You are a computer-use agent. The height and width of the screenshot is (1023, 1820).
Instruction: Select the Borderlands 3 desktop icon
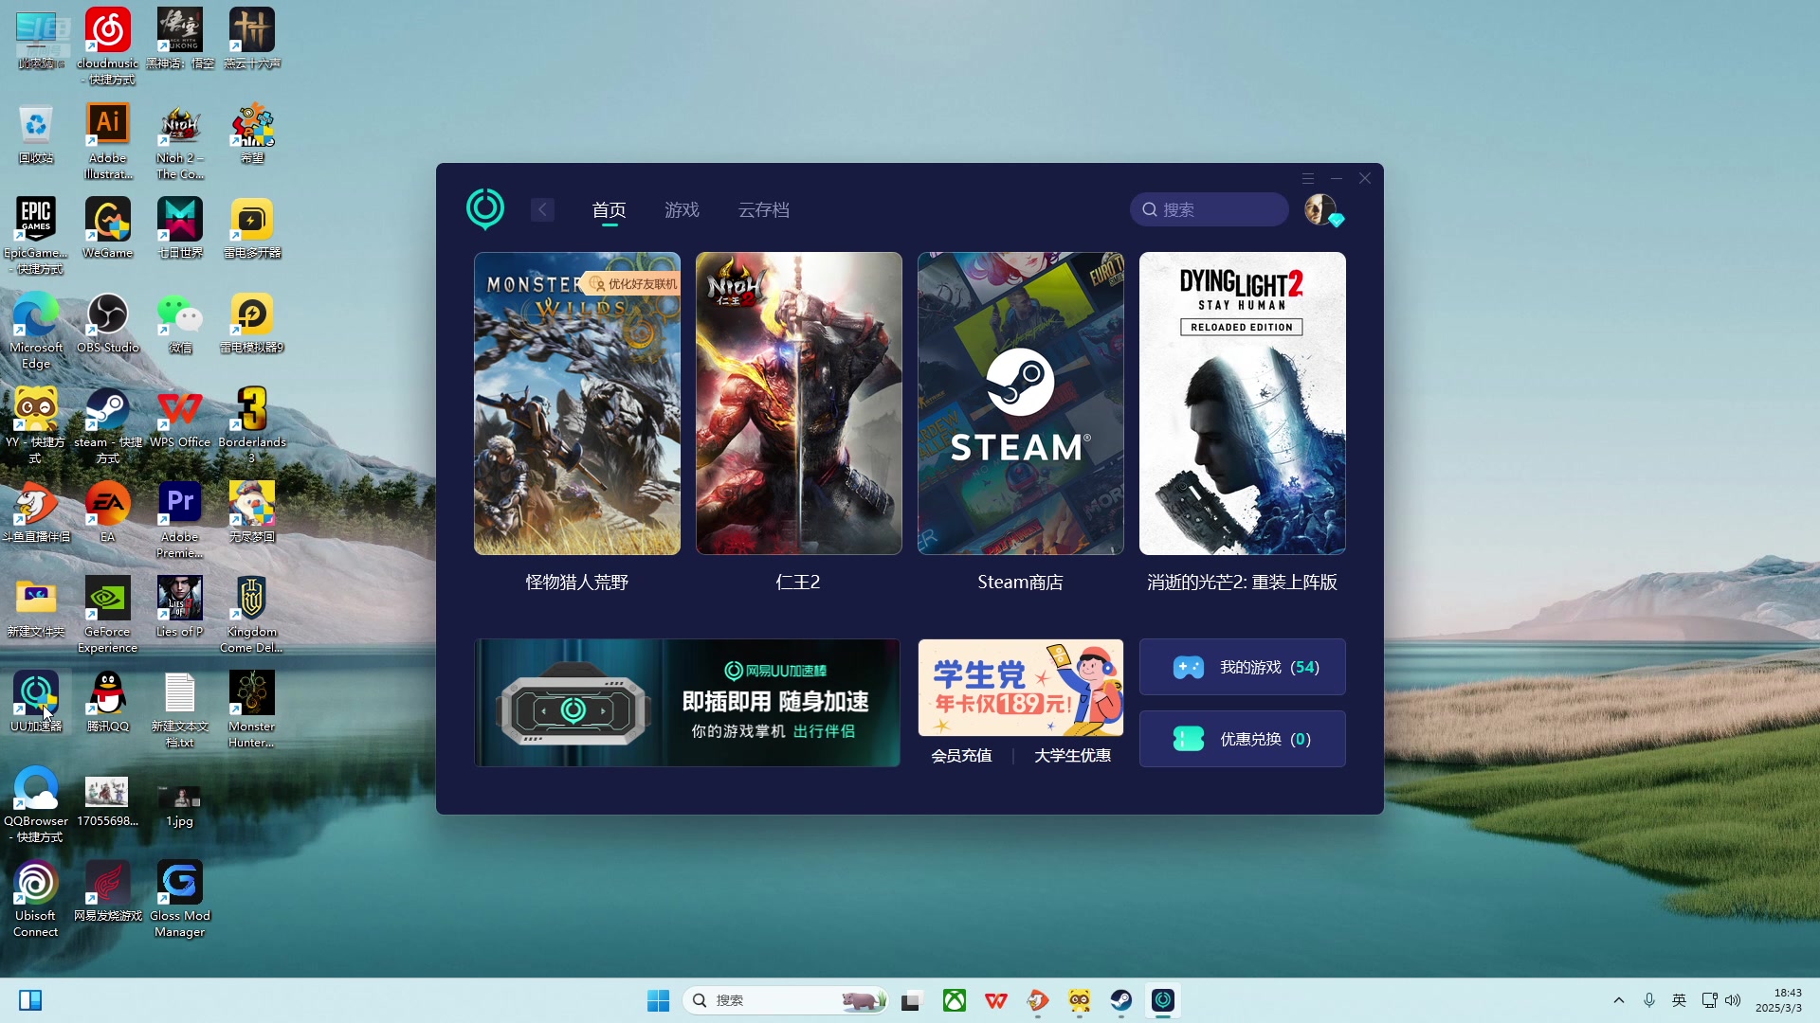252,424
